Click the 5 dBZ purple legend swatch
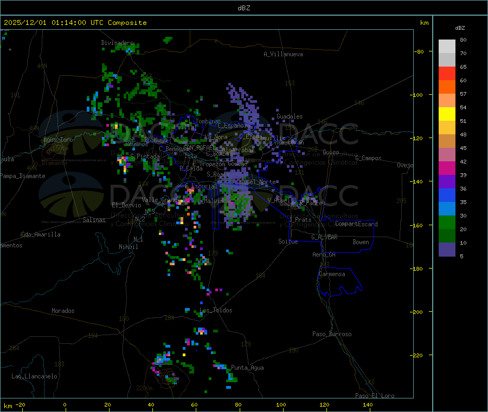The height and width of the screenshot is (412, 488). [447, 249]
